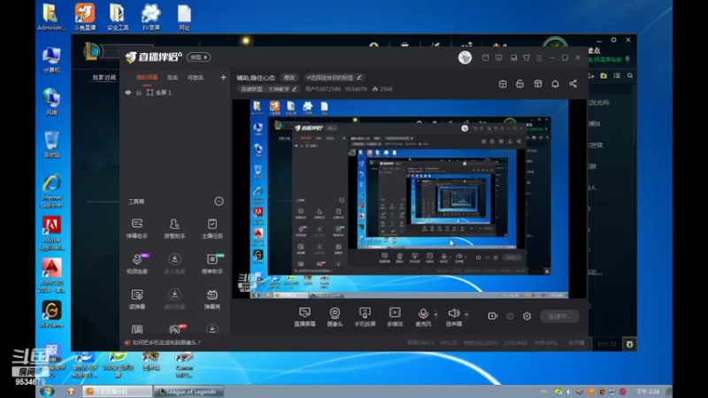Click the League client bottom-right gear
The width and height of the screenshot is (708, 398).
629,344
